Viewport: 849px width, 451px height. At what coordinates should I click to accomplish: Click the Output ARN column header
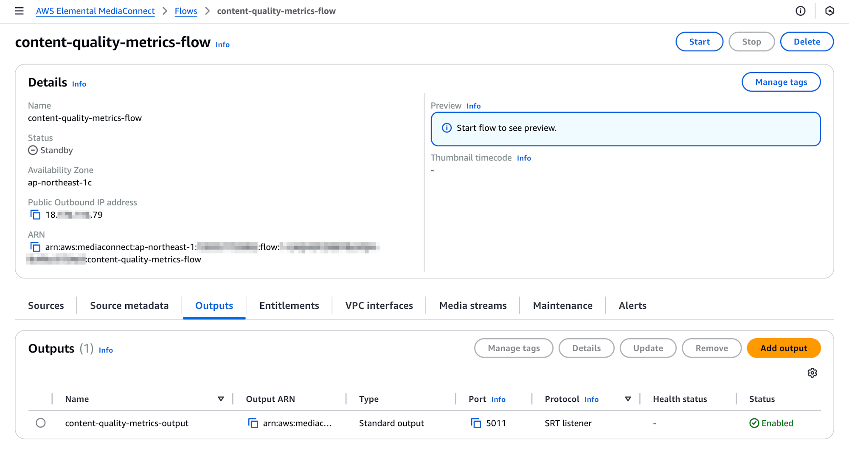[270, 399]
